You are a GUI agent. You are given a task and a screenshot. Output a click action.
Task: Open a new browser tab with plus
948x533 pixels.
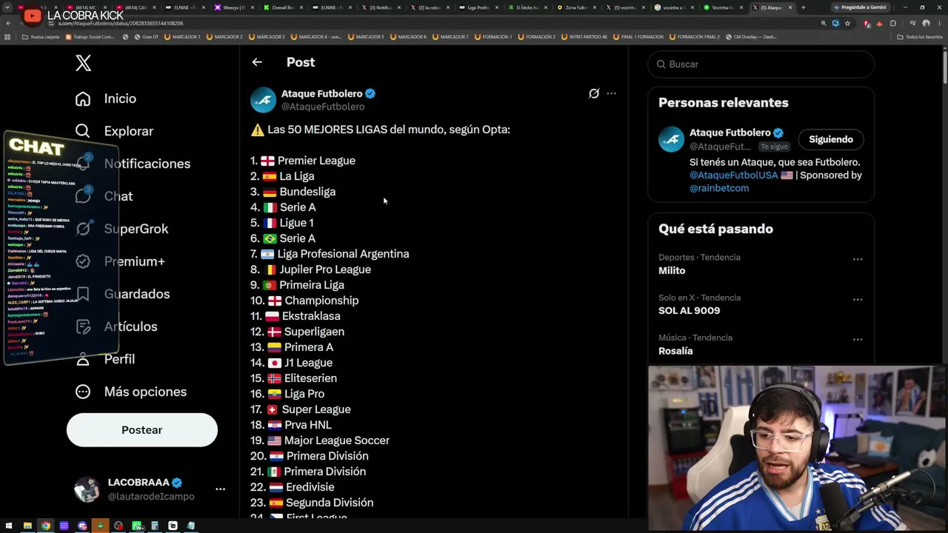tap(803, 7)
